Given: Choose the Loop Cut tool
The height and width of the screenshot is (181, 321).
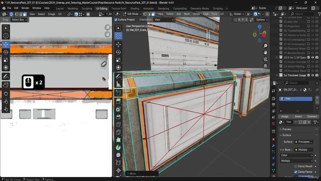Looking at the screenshot, I should [x=118, y=125].
